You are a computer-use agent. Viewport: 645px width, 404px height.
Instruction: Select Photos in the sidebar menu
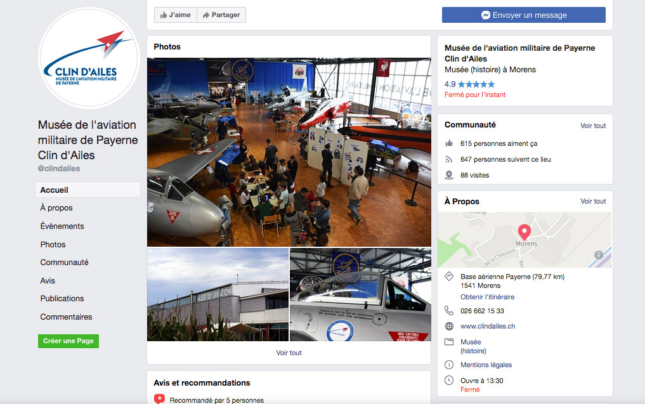point(53,244)
